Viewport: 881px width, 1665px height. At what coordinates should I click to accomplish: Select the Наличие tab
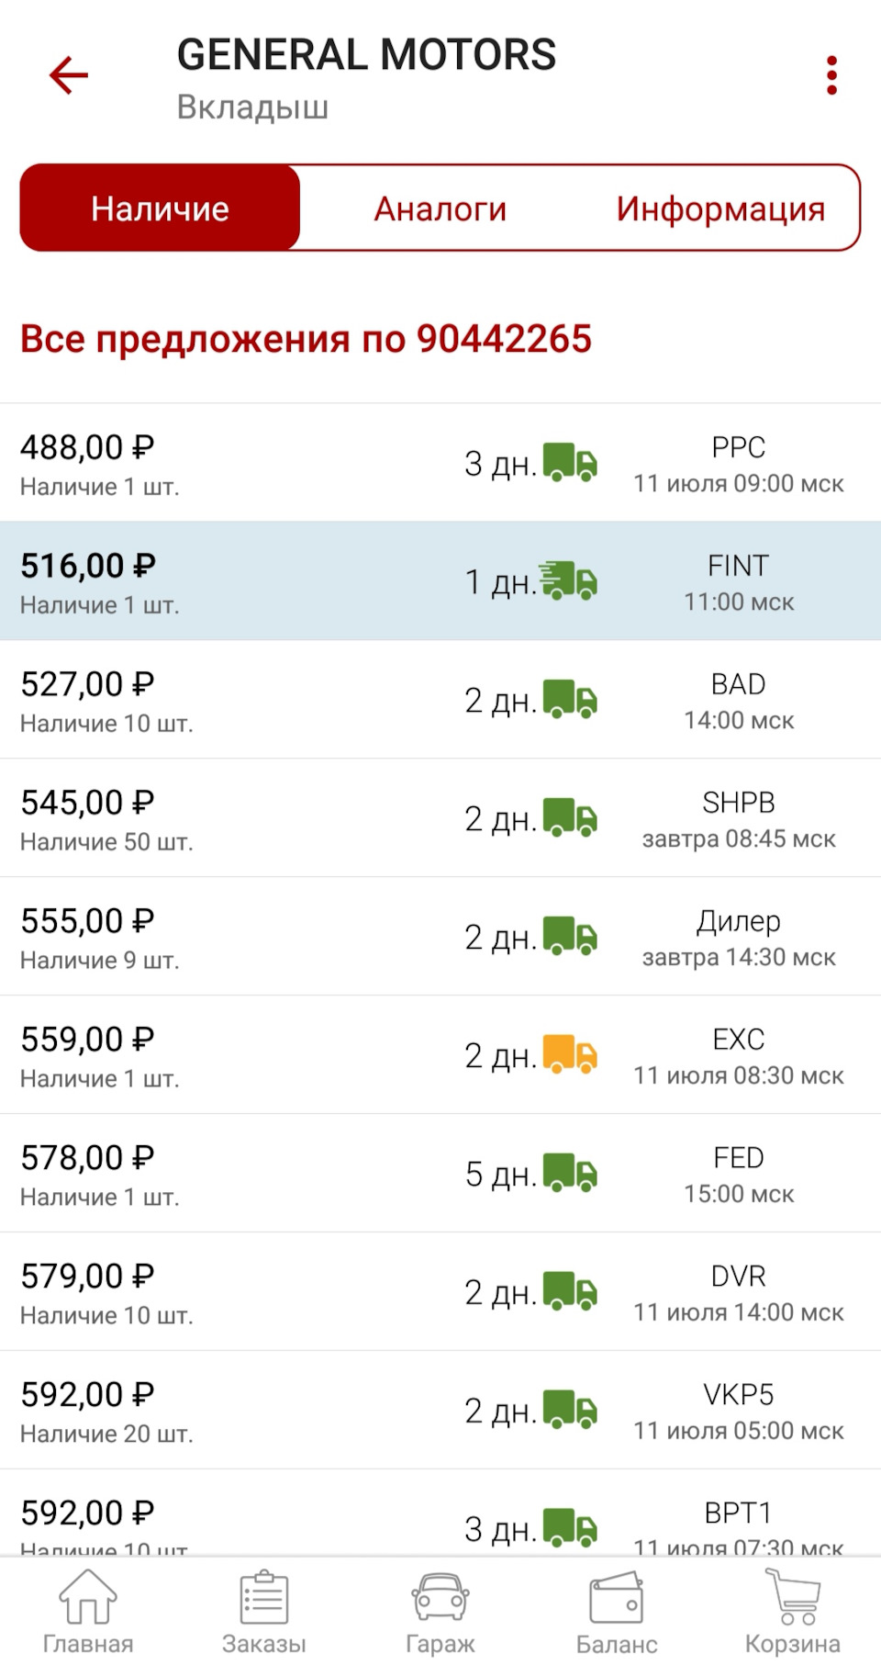pyautogui.click(x=161, y=208)
